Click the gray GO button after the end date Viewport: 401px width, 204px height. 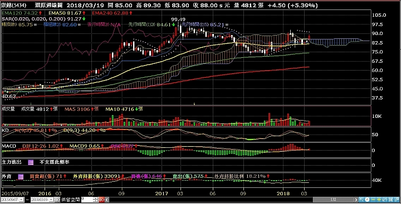click(57, 200)
